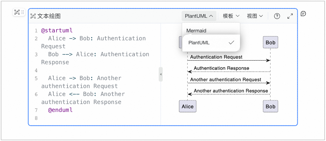Click the checkmark next to PlantUML
326x141 pixels.
coord(231,43)
